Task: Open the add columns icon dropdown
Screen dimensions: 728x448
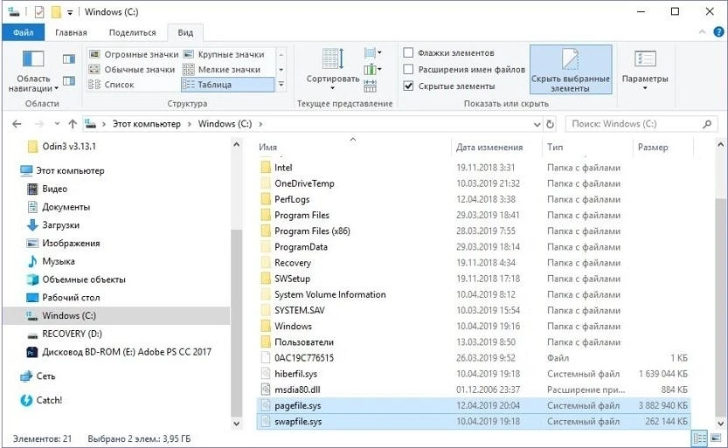Action: [373, 70]
